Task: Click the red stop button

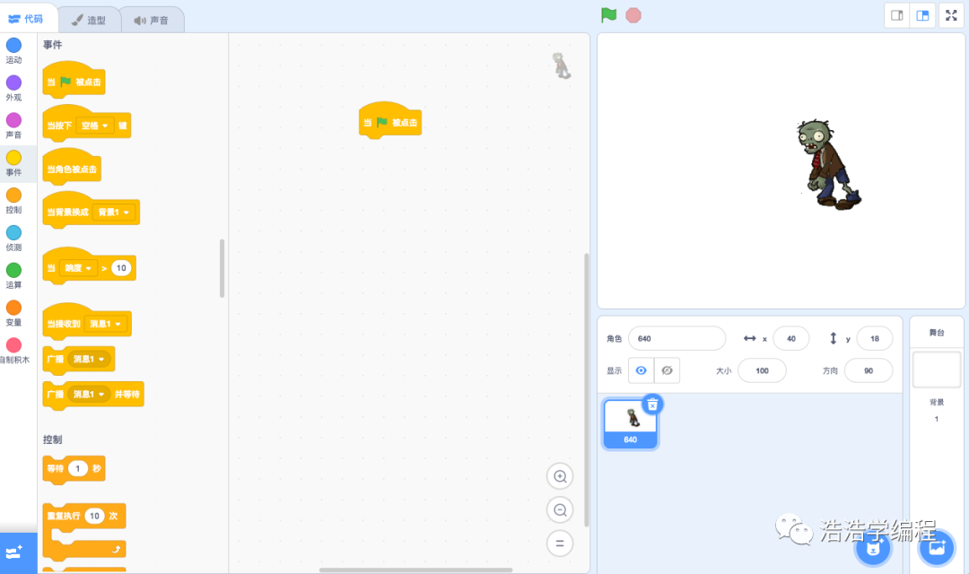Action: [x=633, y=15]
